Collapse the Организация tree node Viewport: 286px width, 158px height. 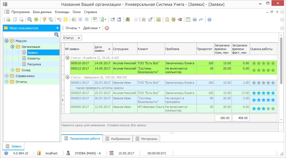click(12, 47)
